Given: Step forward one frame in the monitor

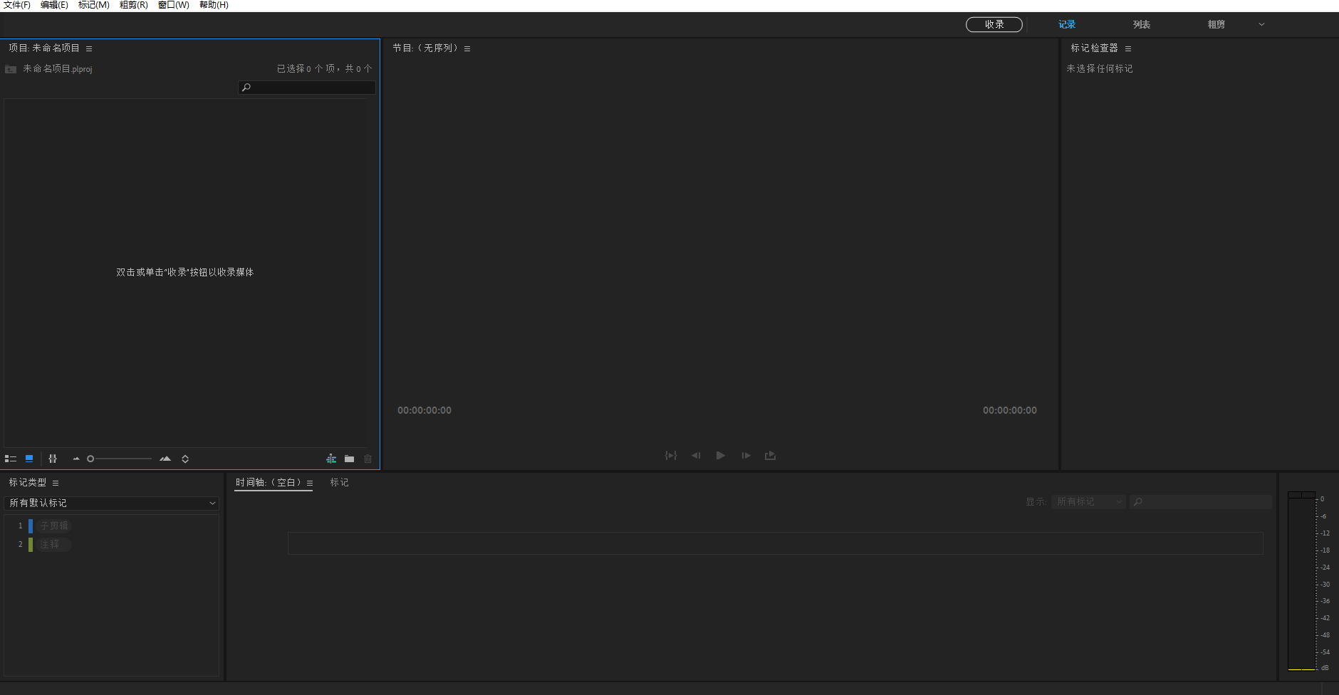Looking at the screenshot, I should tap(745, 456).
